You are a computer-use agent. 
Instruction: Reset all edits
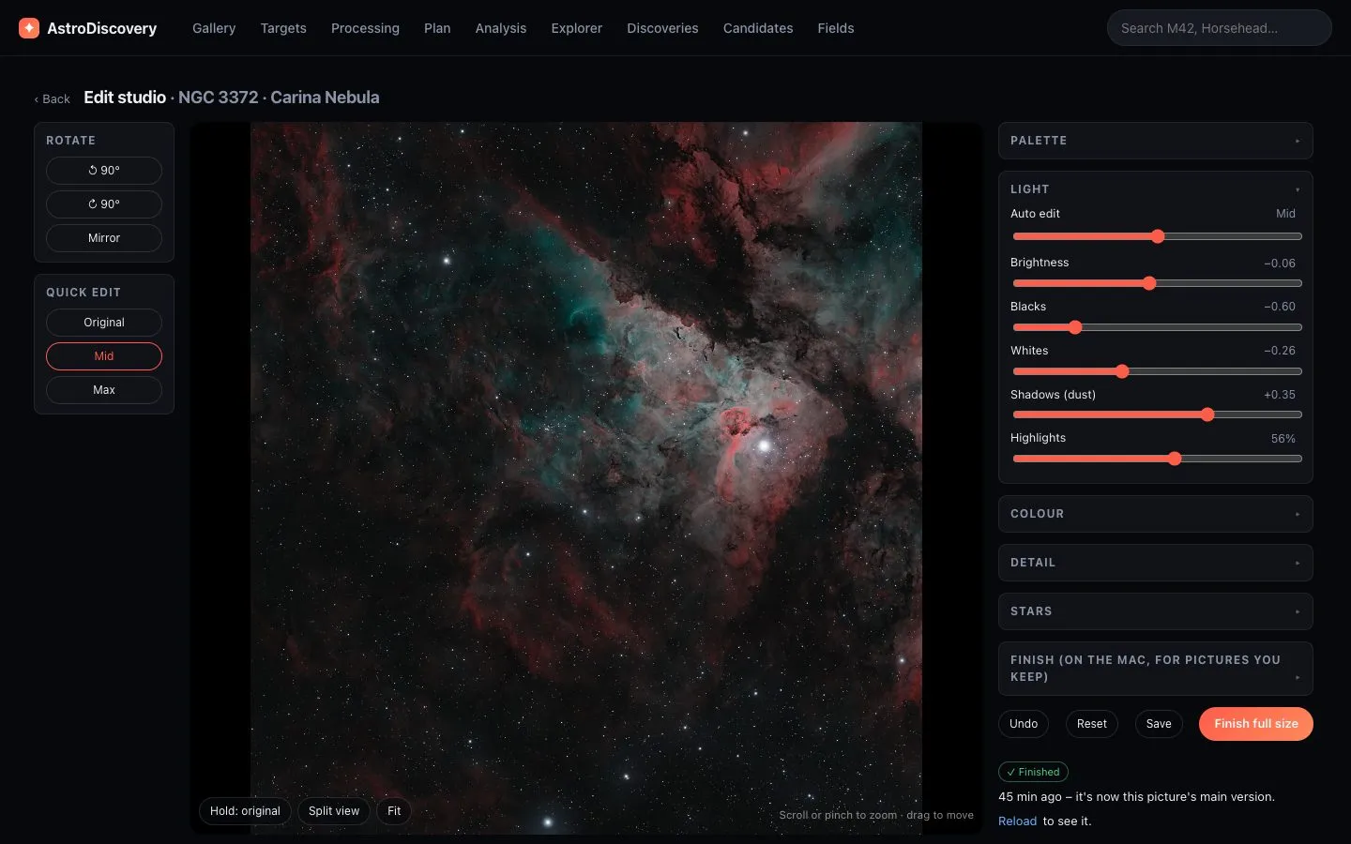(x=1092, y=724)
